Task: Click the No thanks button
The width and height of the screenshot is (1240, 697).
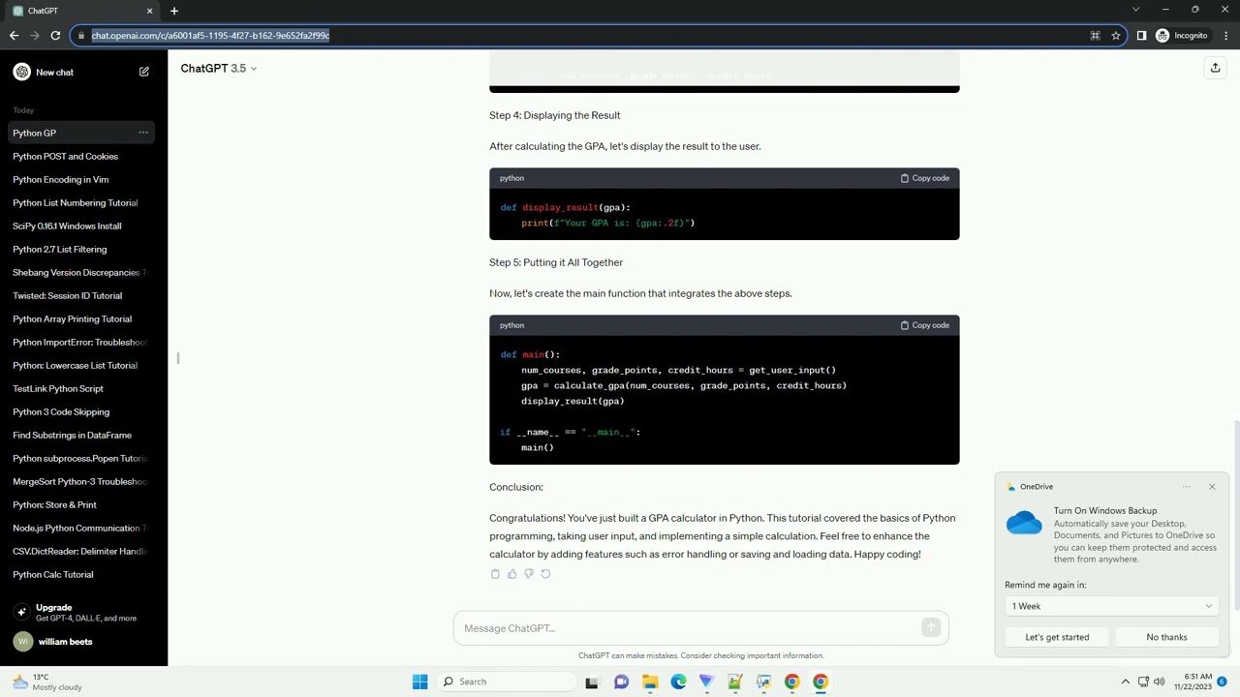Action: (x=1166, y=637)
